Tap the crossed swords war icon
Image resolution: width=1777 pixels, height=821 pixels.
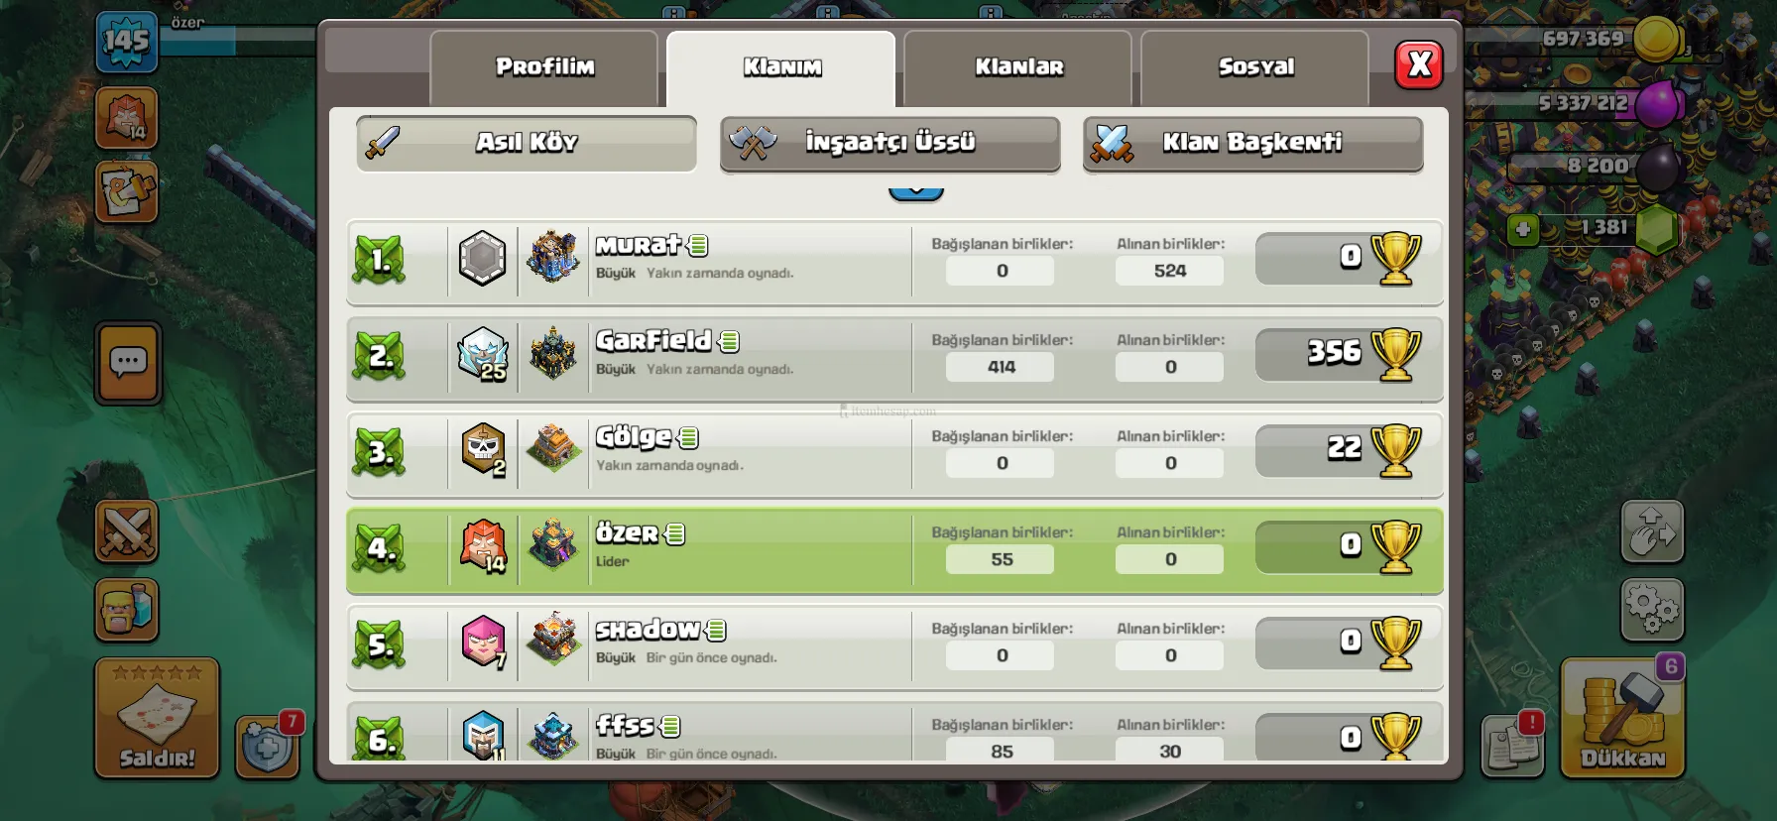click(127, 530)
